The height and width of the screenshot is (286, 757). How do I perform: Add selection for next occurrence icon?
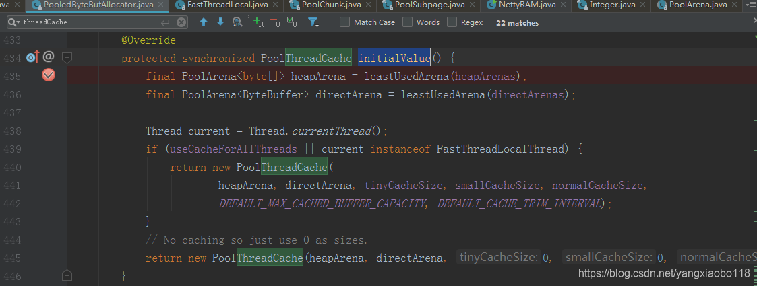pos(258,22)
